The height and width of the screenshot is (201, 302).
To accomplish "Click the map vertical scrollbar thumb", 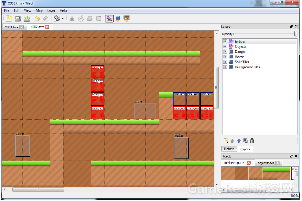I will click(216, 88).
